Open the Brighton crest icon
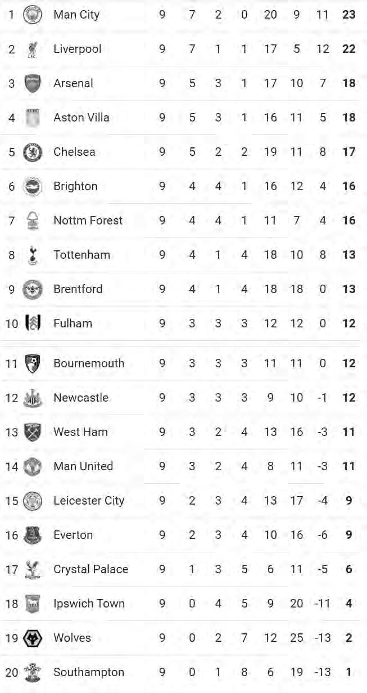 pyautogui.click(x=33, y=187)
